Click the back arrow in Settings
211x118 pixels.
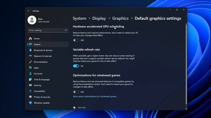click(29, 11)
